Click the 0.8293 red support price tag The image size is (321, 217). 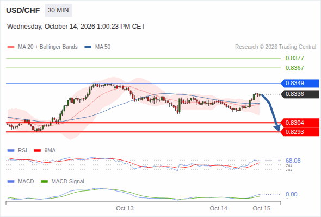(300, 132)
